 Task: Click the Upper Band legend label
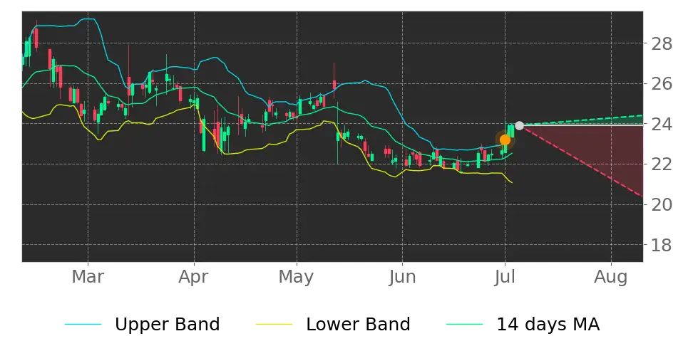(x=167, y=325)
